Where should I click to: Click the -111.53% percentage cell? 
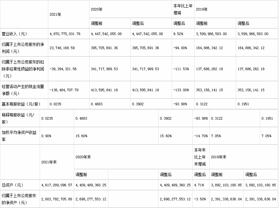point(181,69)
